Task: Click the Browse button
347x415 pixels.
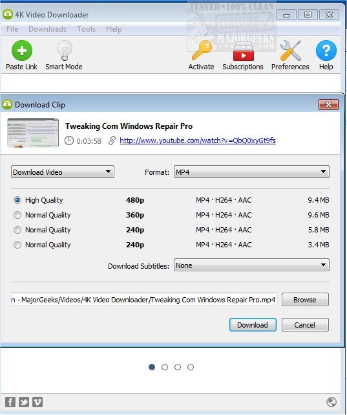Action: tap(305, 300)
